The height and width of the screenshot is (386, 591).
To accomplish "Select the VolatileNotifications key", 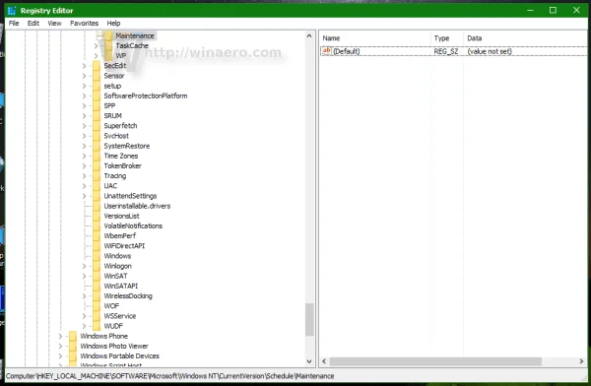I will 133,225.
